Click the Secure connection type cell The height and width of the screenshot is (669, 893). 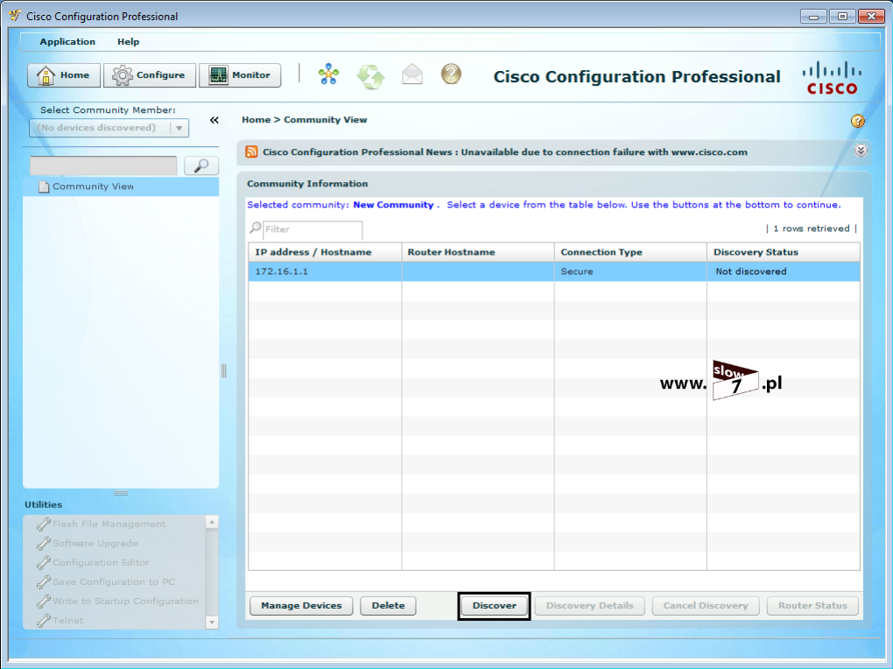630,271
